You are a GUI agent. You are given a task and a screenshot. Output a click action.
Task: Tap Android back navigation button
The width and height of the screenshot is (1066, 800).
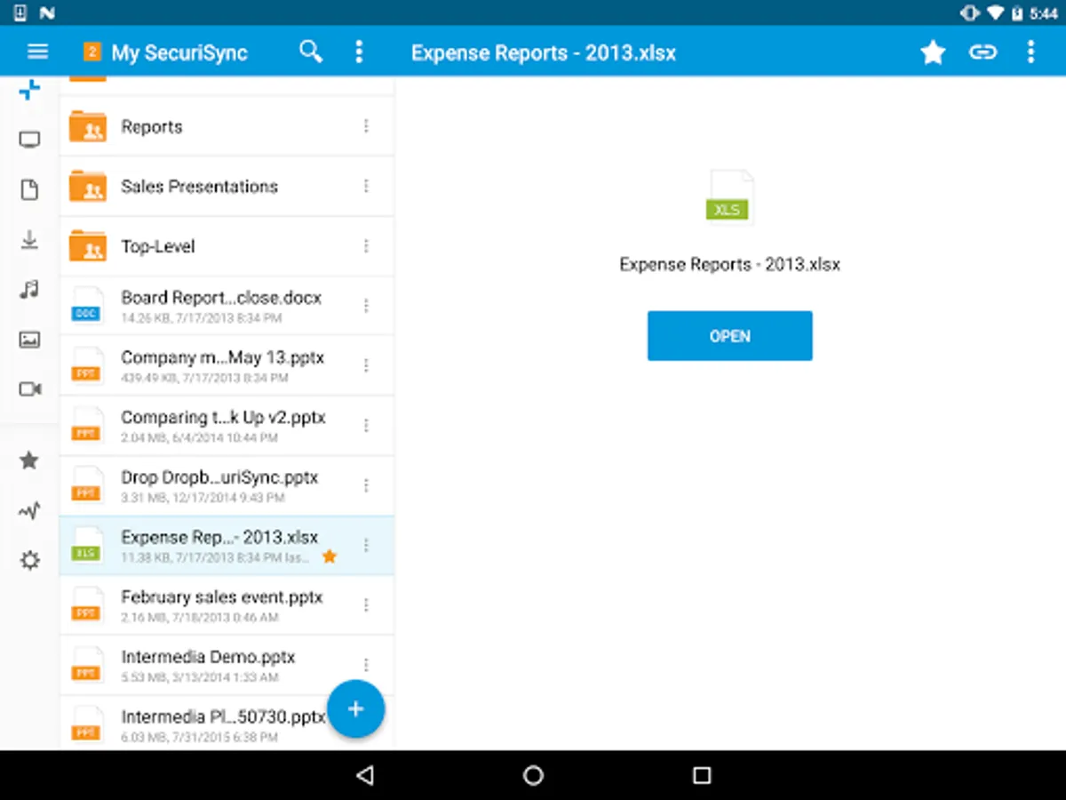[364, 775]
